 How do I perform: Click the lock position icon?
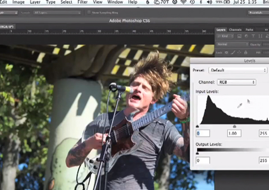tap(240, 52)
